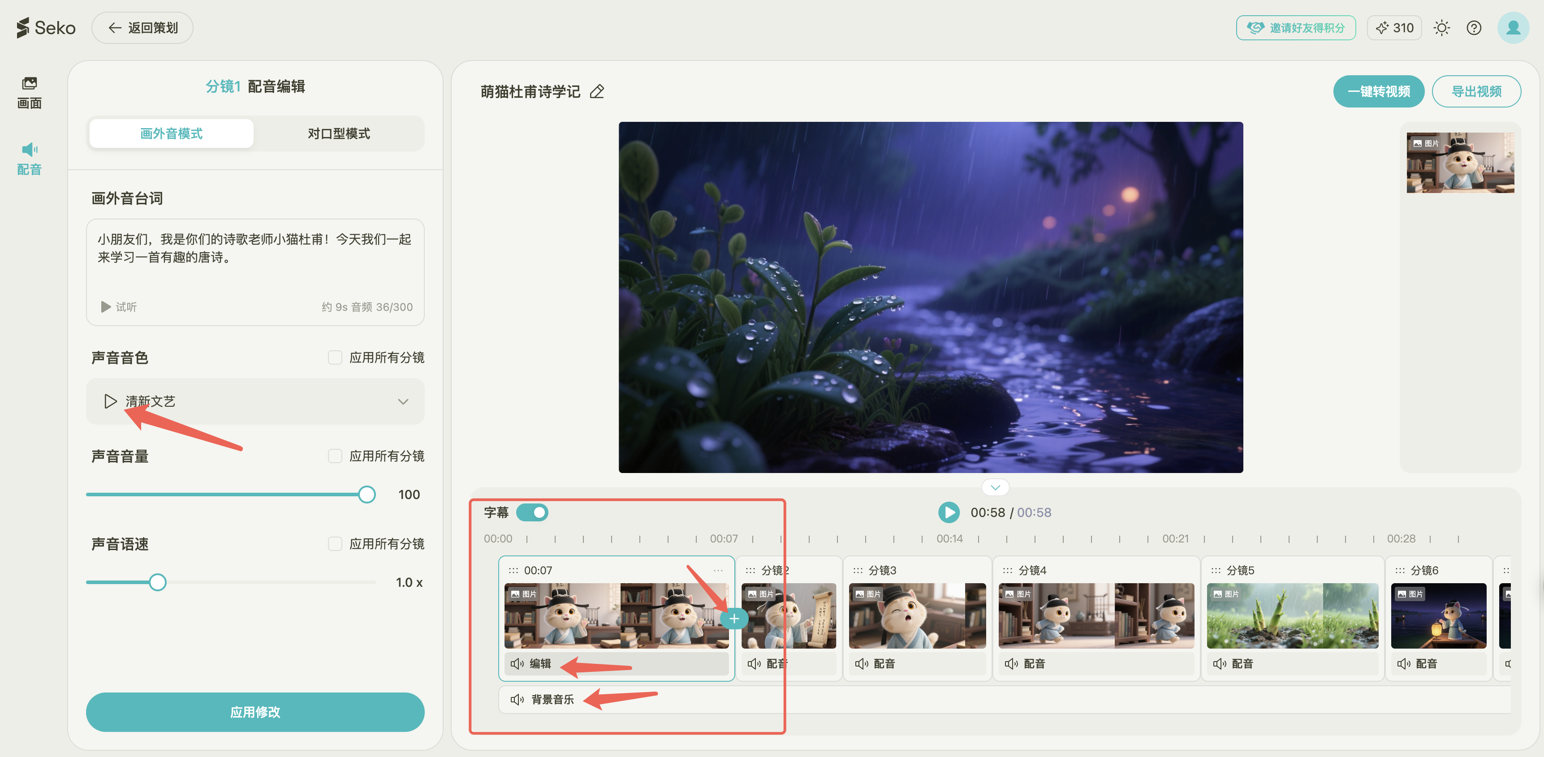Click drag handle of clip 00:07
1544x757 pixels.
pyautogui.click(x=513, y=570)
